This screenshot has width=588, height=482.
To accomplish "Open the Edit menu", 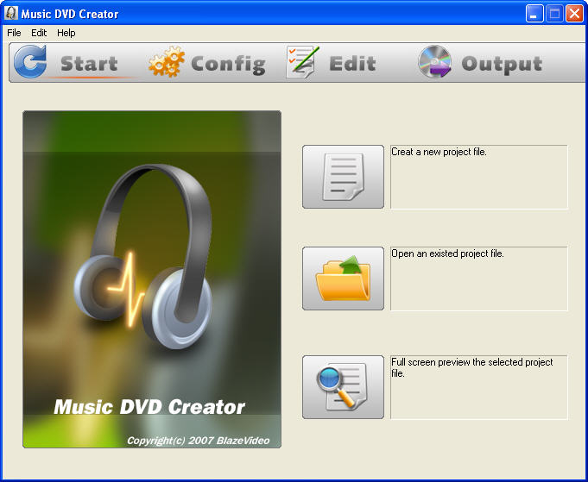I will pyautogui.click(x=39, y=33).
